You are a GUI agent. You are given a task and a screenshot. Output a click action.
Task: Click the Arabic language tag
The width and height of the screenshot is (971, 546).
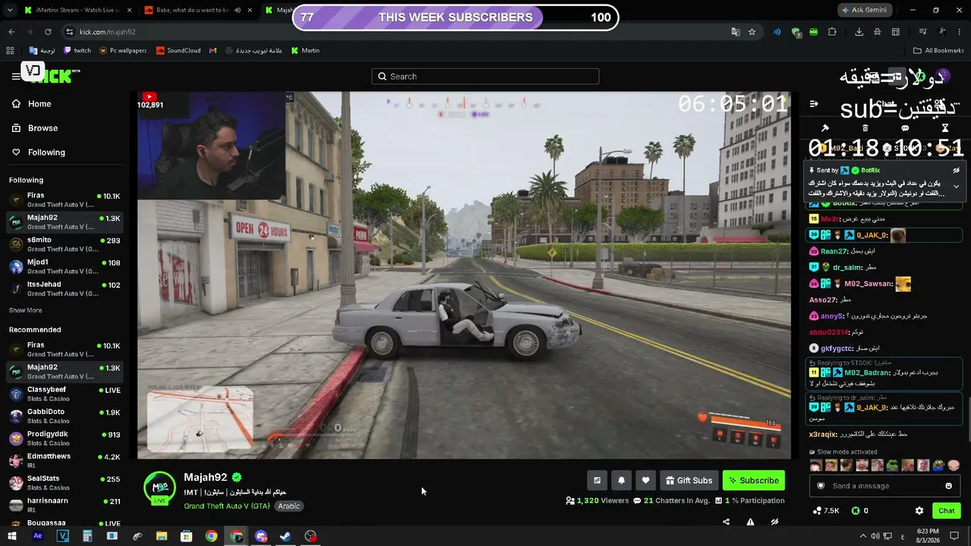(288, 506)
